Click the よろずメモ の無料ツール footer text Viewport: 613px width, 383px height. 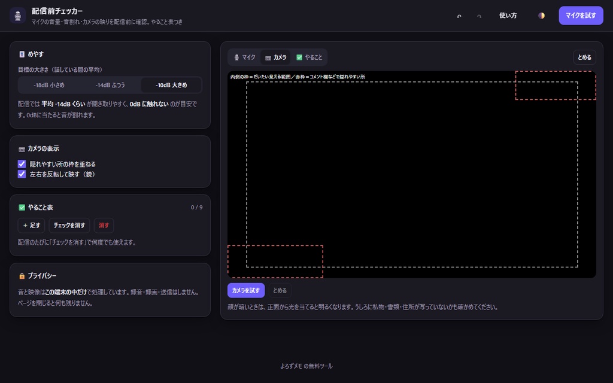(306, 366)
